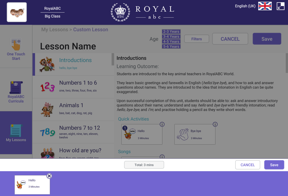Toggle the 3-4 Years age filter

(x=171, y=36)
